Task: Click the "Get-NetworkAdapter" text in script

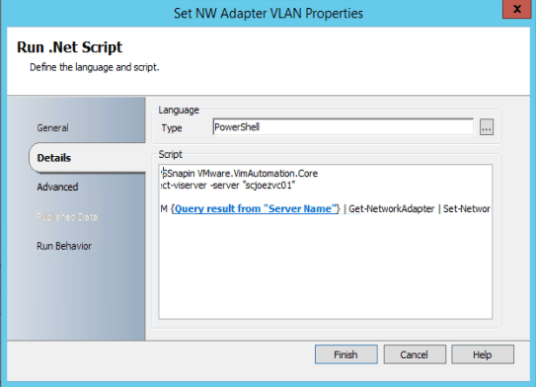Action: click(x=391, y=209)
